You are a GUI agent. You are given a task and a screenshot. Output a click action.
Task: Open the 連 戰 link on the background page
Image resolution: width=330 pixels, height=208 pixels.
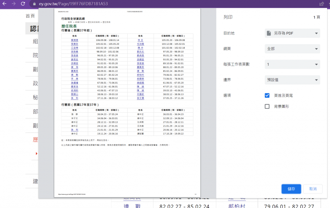(132, 206)
